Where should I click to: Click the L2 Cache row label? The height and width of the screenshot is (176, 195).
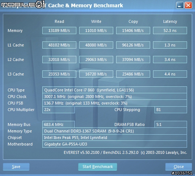click(16, 60)
